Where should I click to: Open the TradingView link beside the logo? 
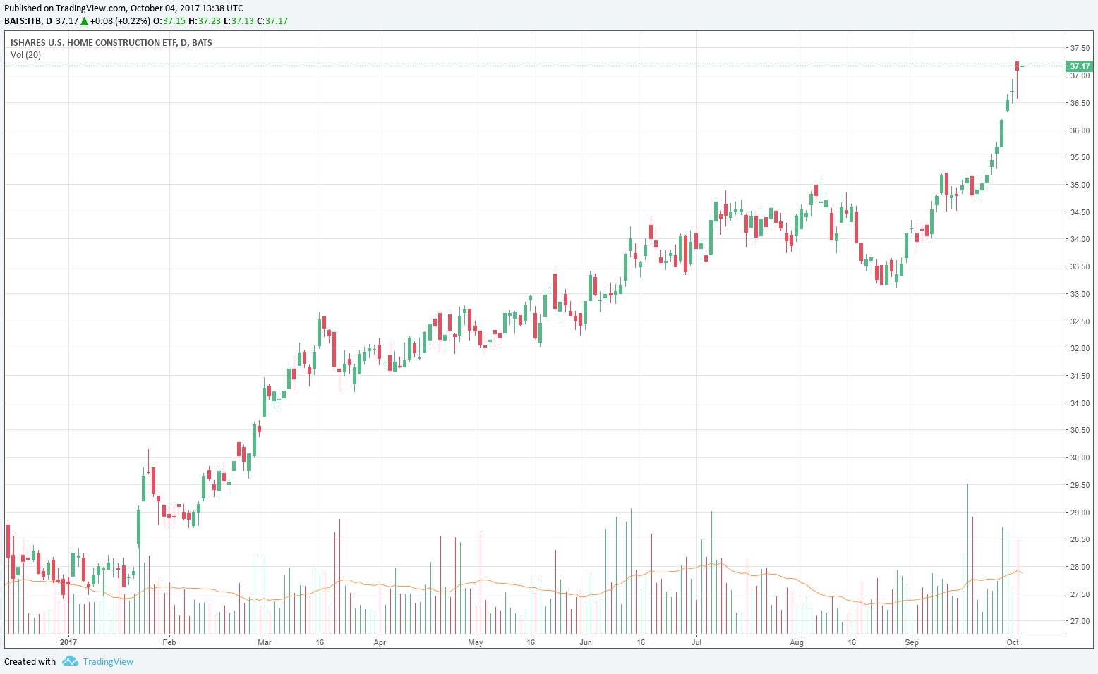click(108, 661)
